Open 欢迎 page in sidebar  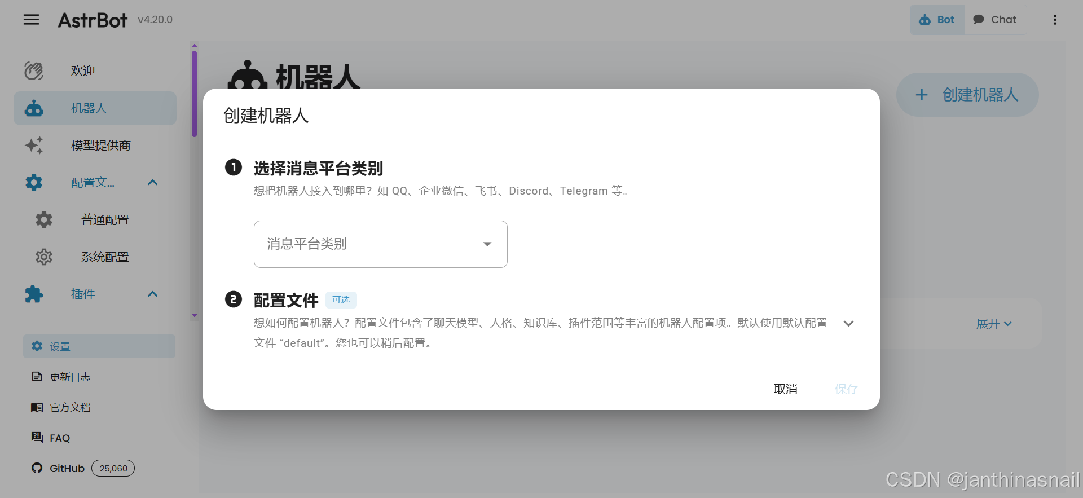point(95,71)
